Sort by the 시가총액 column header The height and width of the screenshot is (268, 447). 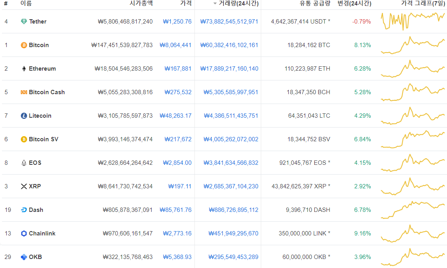[141, 4]
